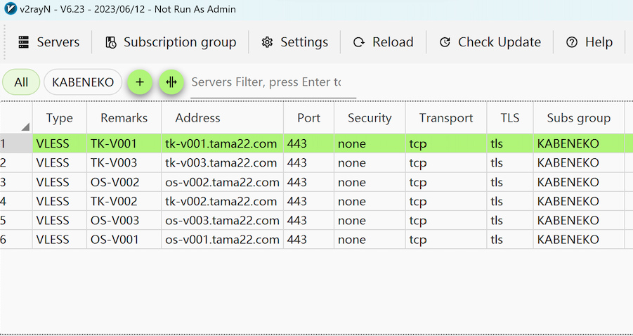Select row header number 5

pos(16,221)
